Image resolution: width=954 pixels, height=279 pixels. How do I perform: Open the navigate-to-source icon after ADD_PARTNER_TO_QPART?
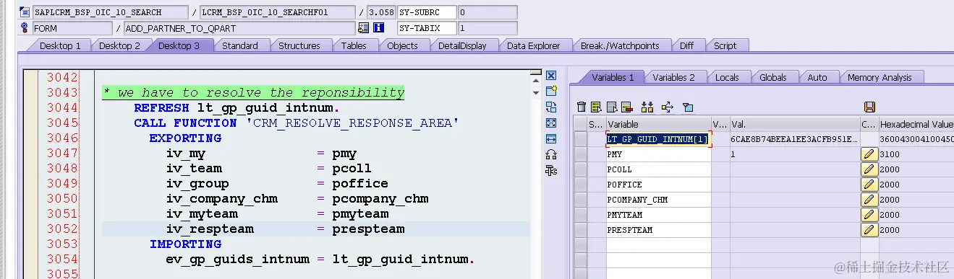click(x=363, y=28)
